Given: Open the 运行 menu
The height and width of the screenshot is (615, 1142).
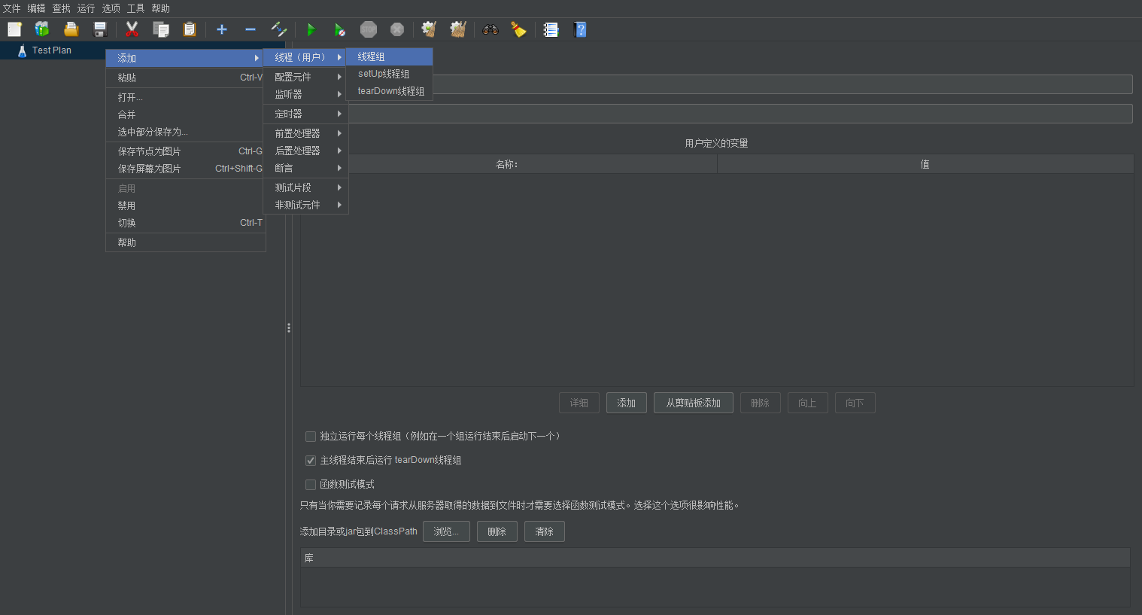Looking at the screenshot, I should pyautogui.click(x=87, y=8).
